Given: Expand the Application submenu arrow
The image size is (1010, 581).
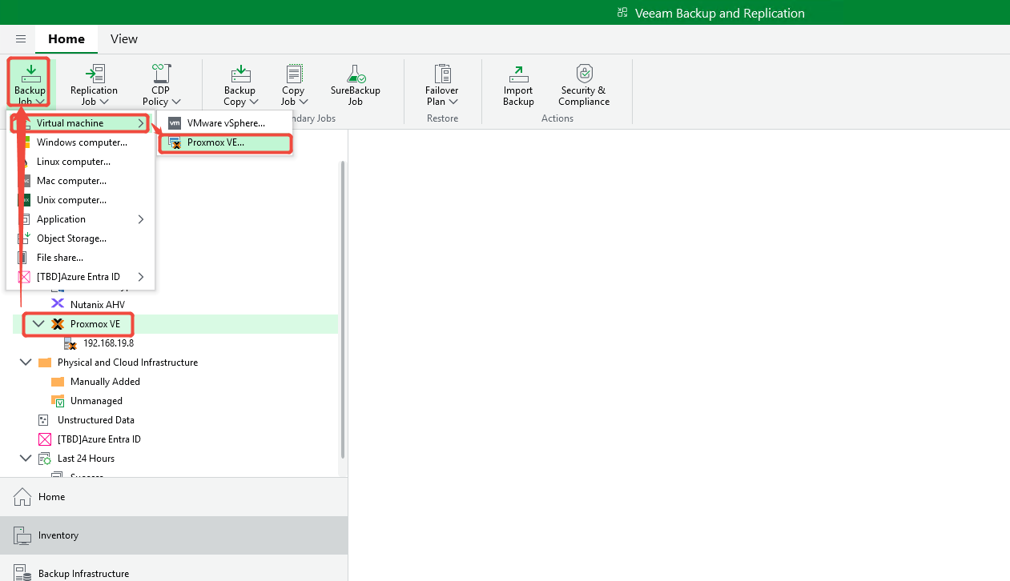Looking at the screenshot, I should point(141,219).
